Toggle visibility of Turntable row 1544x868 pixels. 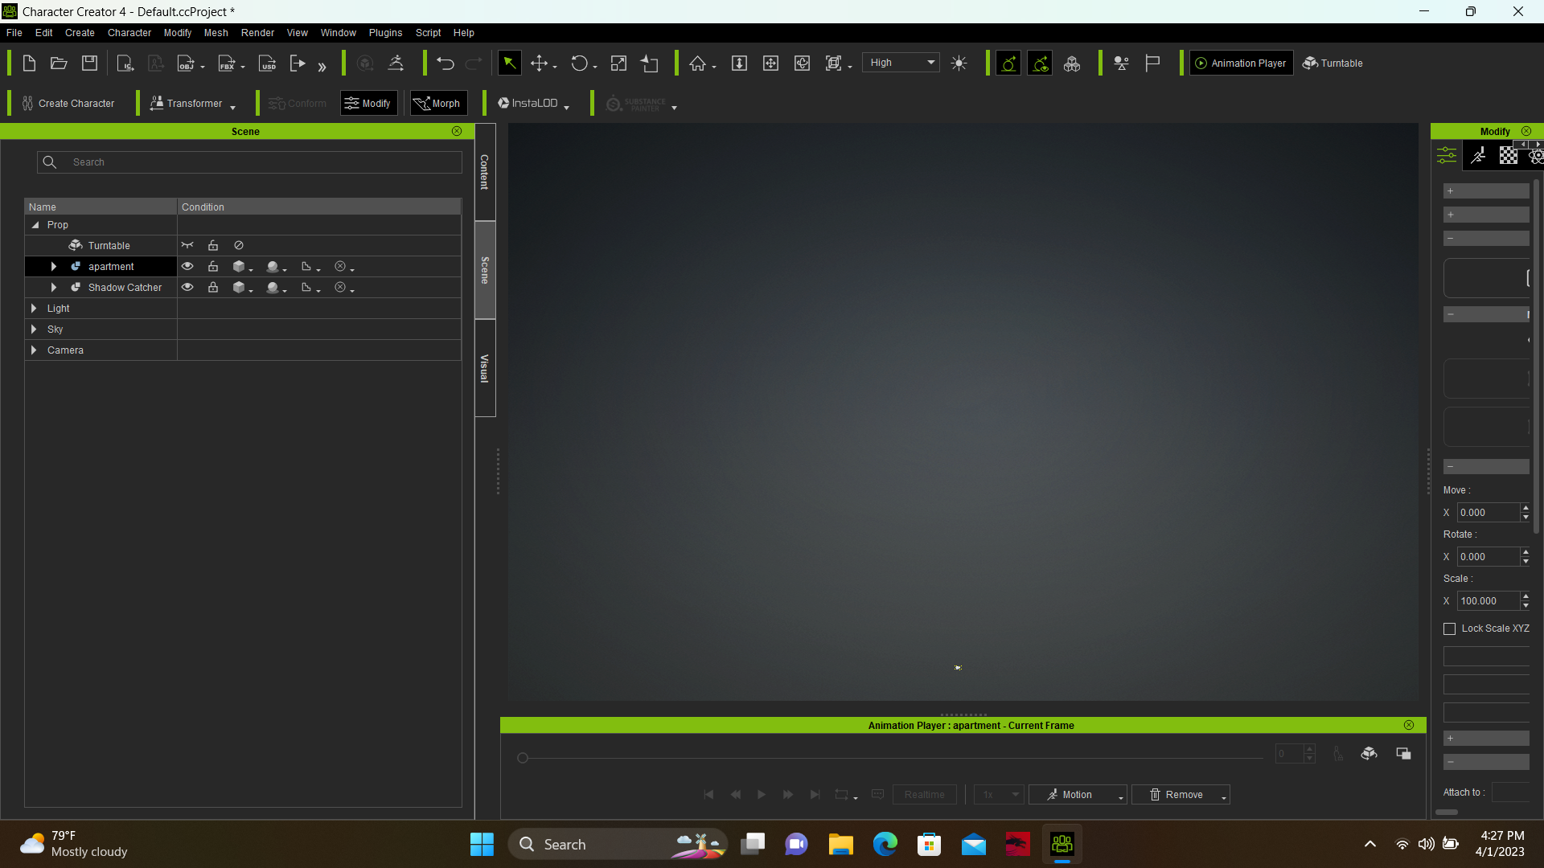point(187,245)
